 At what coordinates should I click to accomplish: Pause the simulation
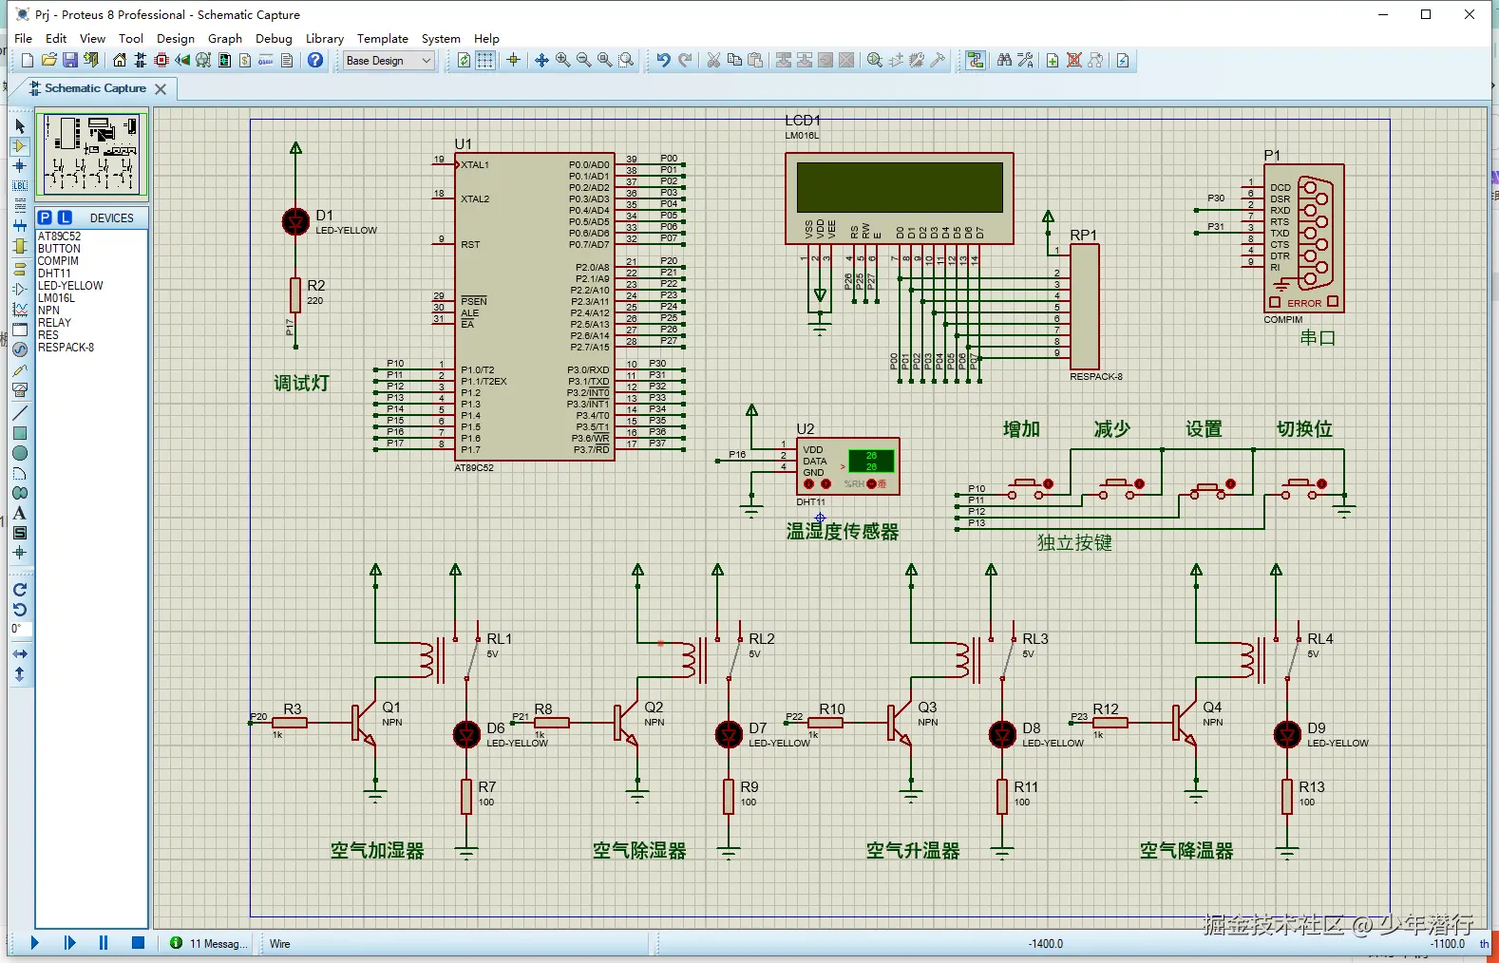click(104, 943)
